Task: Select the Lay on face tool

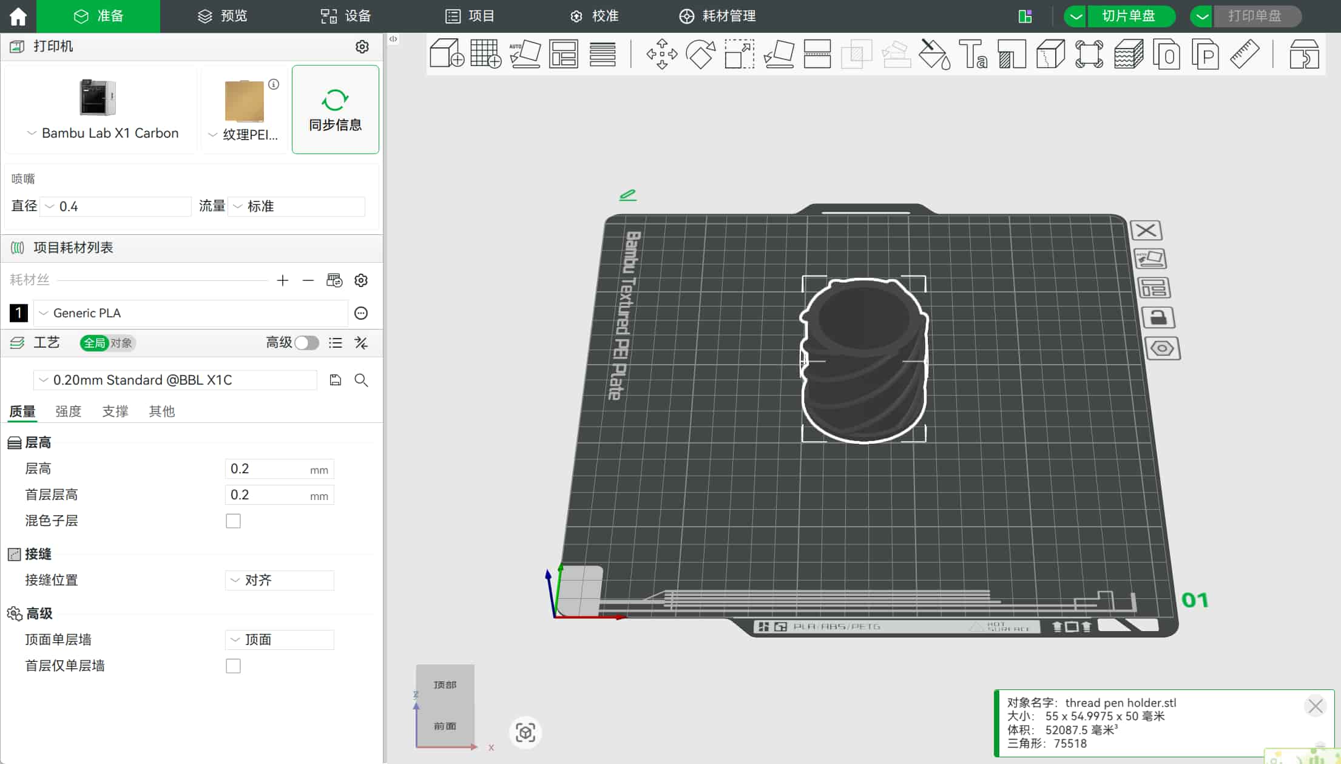Action: click(779, 53)
